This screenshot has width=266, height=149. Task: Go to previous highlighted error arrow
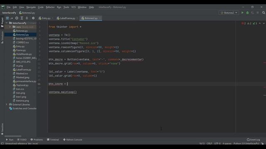[x=260, y=24]
